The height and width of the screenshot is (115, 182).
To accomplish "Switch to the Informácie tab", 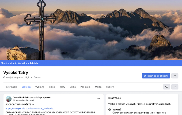I will 11,87.
